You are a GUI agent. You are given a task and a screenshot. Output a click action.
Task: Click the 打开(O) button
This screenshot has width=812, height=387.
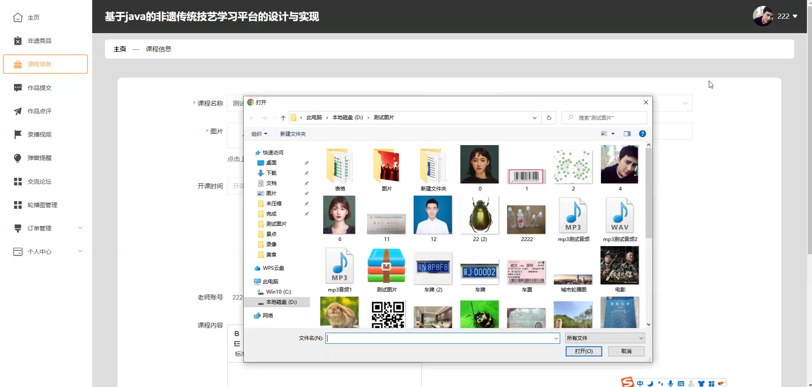click(584, 351)
